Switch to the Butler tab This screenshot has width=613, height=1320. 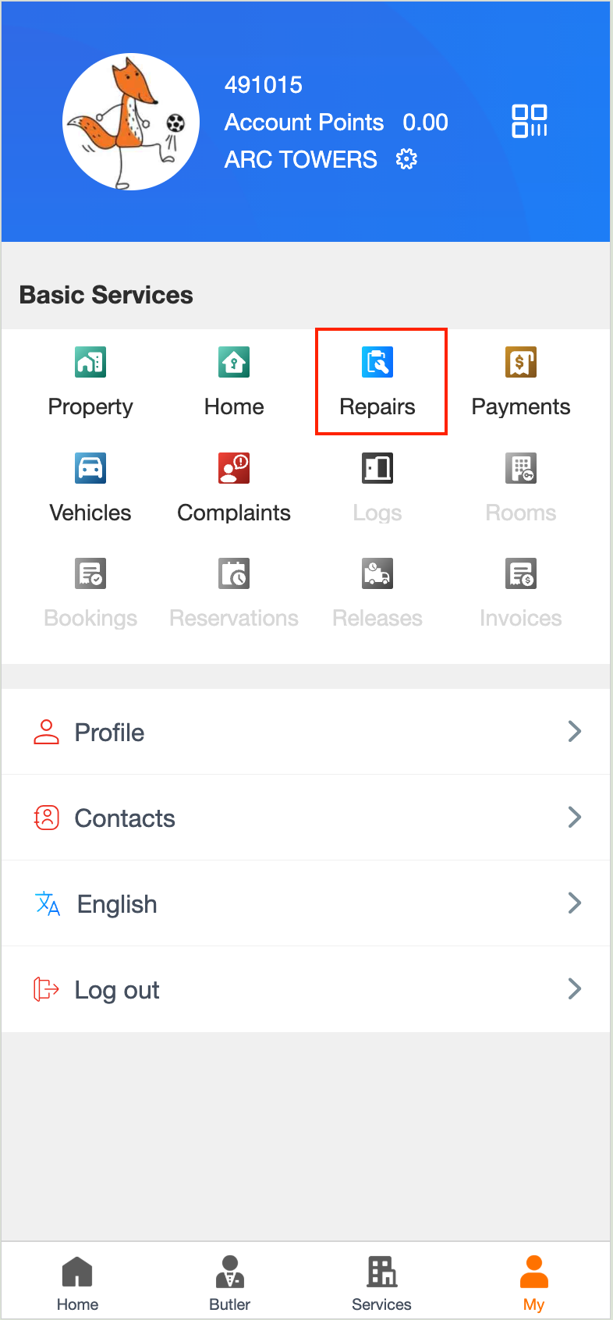click(x=230, y=1283)
